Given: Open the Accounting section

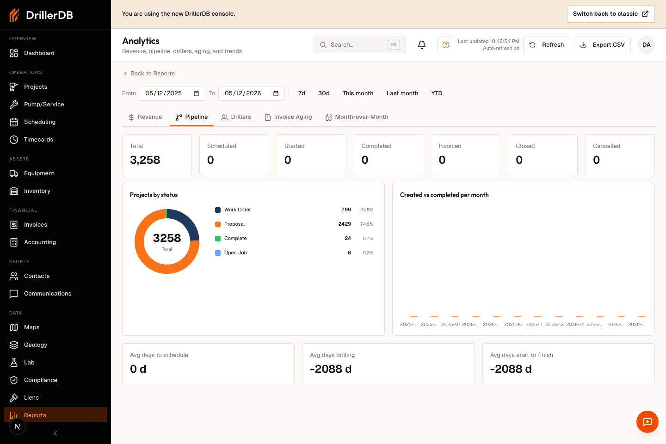Looking at the screenshot, I should click(55, 242).
